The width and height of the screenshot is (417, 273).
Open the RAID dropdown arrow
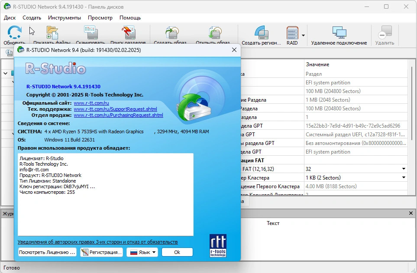click(x=303, y=35)
